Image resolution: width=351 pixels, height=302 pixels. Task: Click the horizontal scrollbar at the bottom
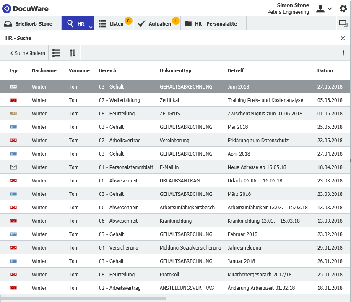(84, 299)
